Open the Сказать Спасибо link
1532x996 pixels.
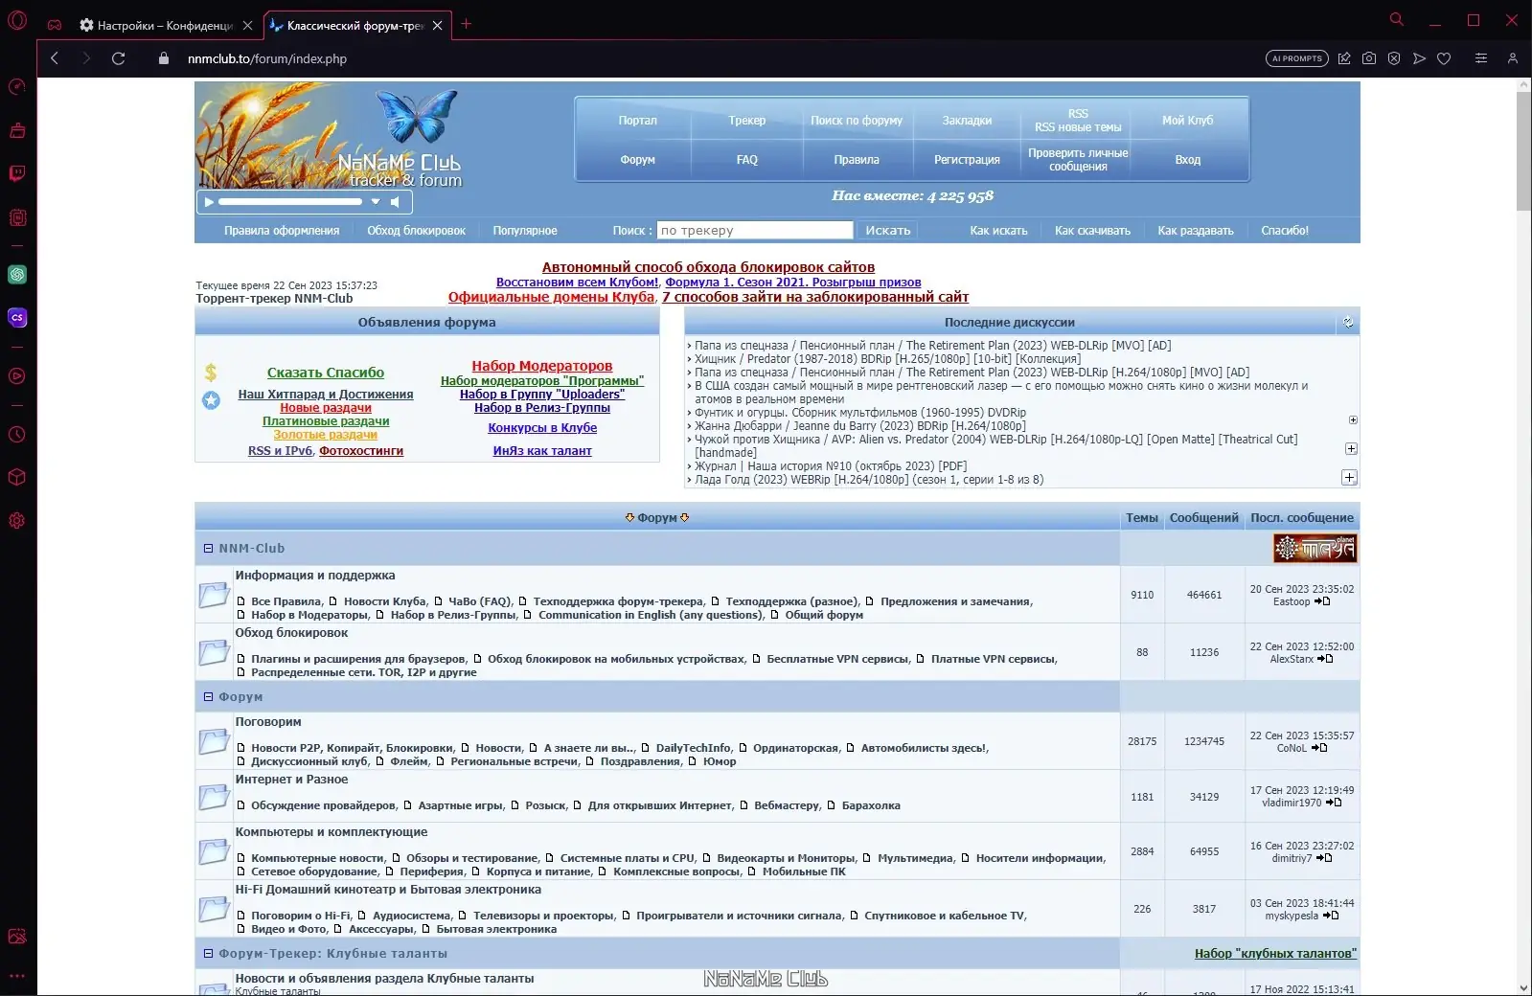coord(326,373)
